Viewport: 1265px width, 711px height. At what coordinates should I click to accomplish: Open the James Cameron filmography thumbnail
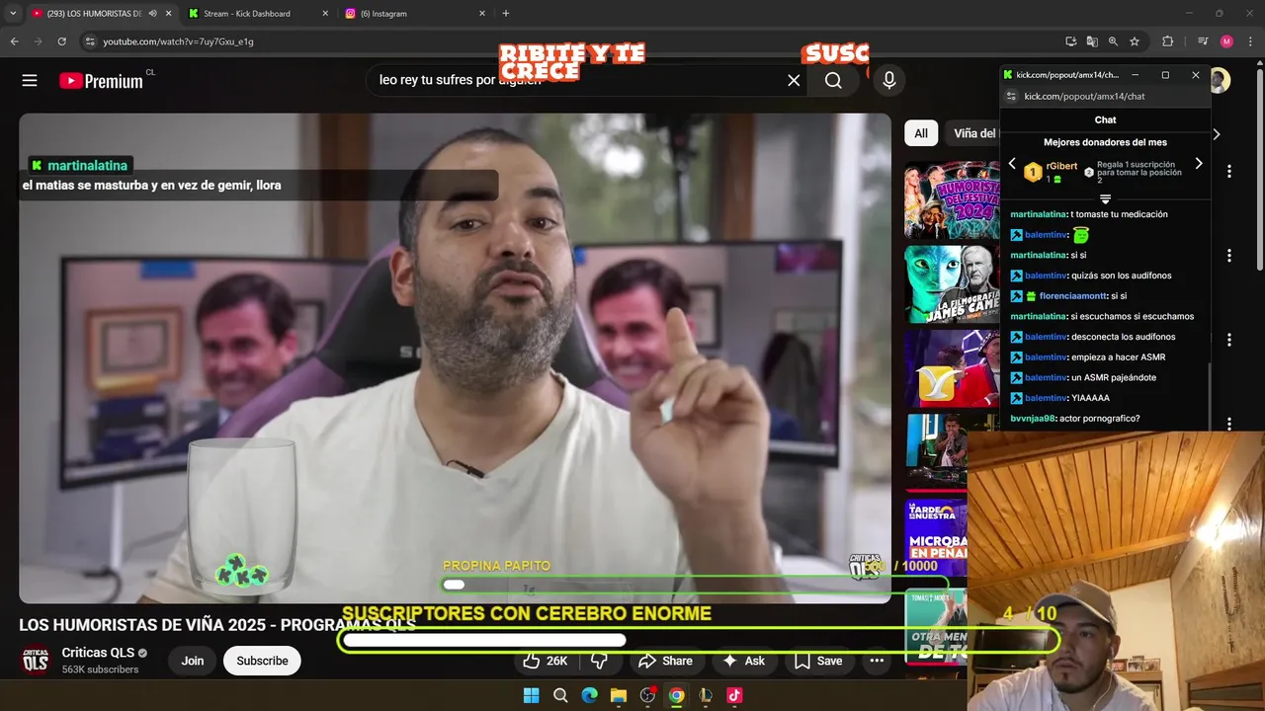(x=952, y=284)
